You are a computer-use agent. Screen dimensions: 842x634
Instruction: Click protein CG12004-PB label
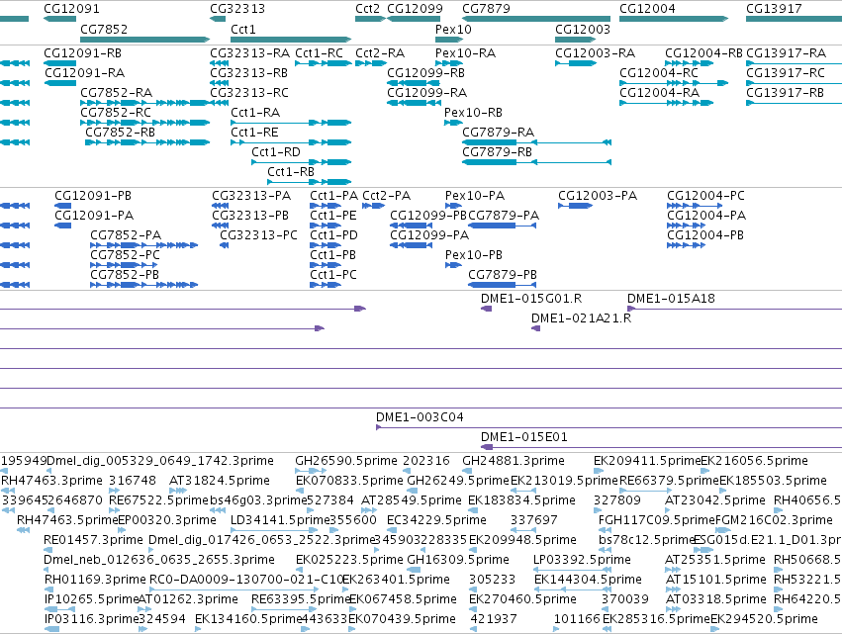705,235
